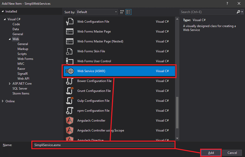
Task: Select the Web Service (ASMX) template
Action: pyautogui.click(x=120, y=71)
